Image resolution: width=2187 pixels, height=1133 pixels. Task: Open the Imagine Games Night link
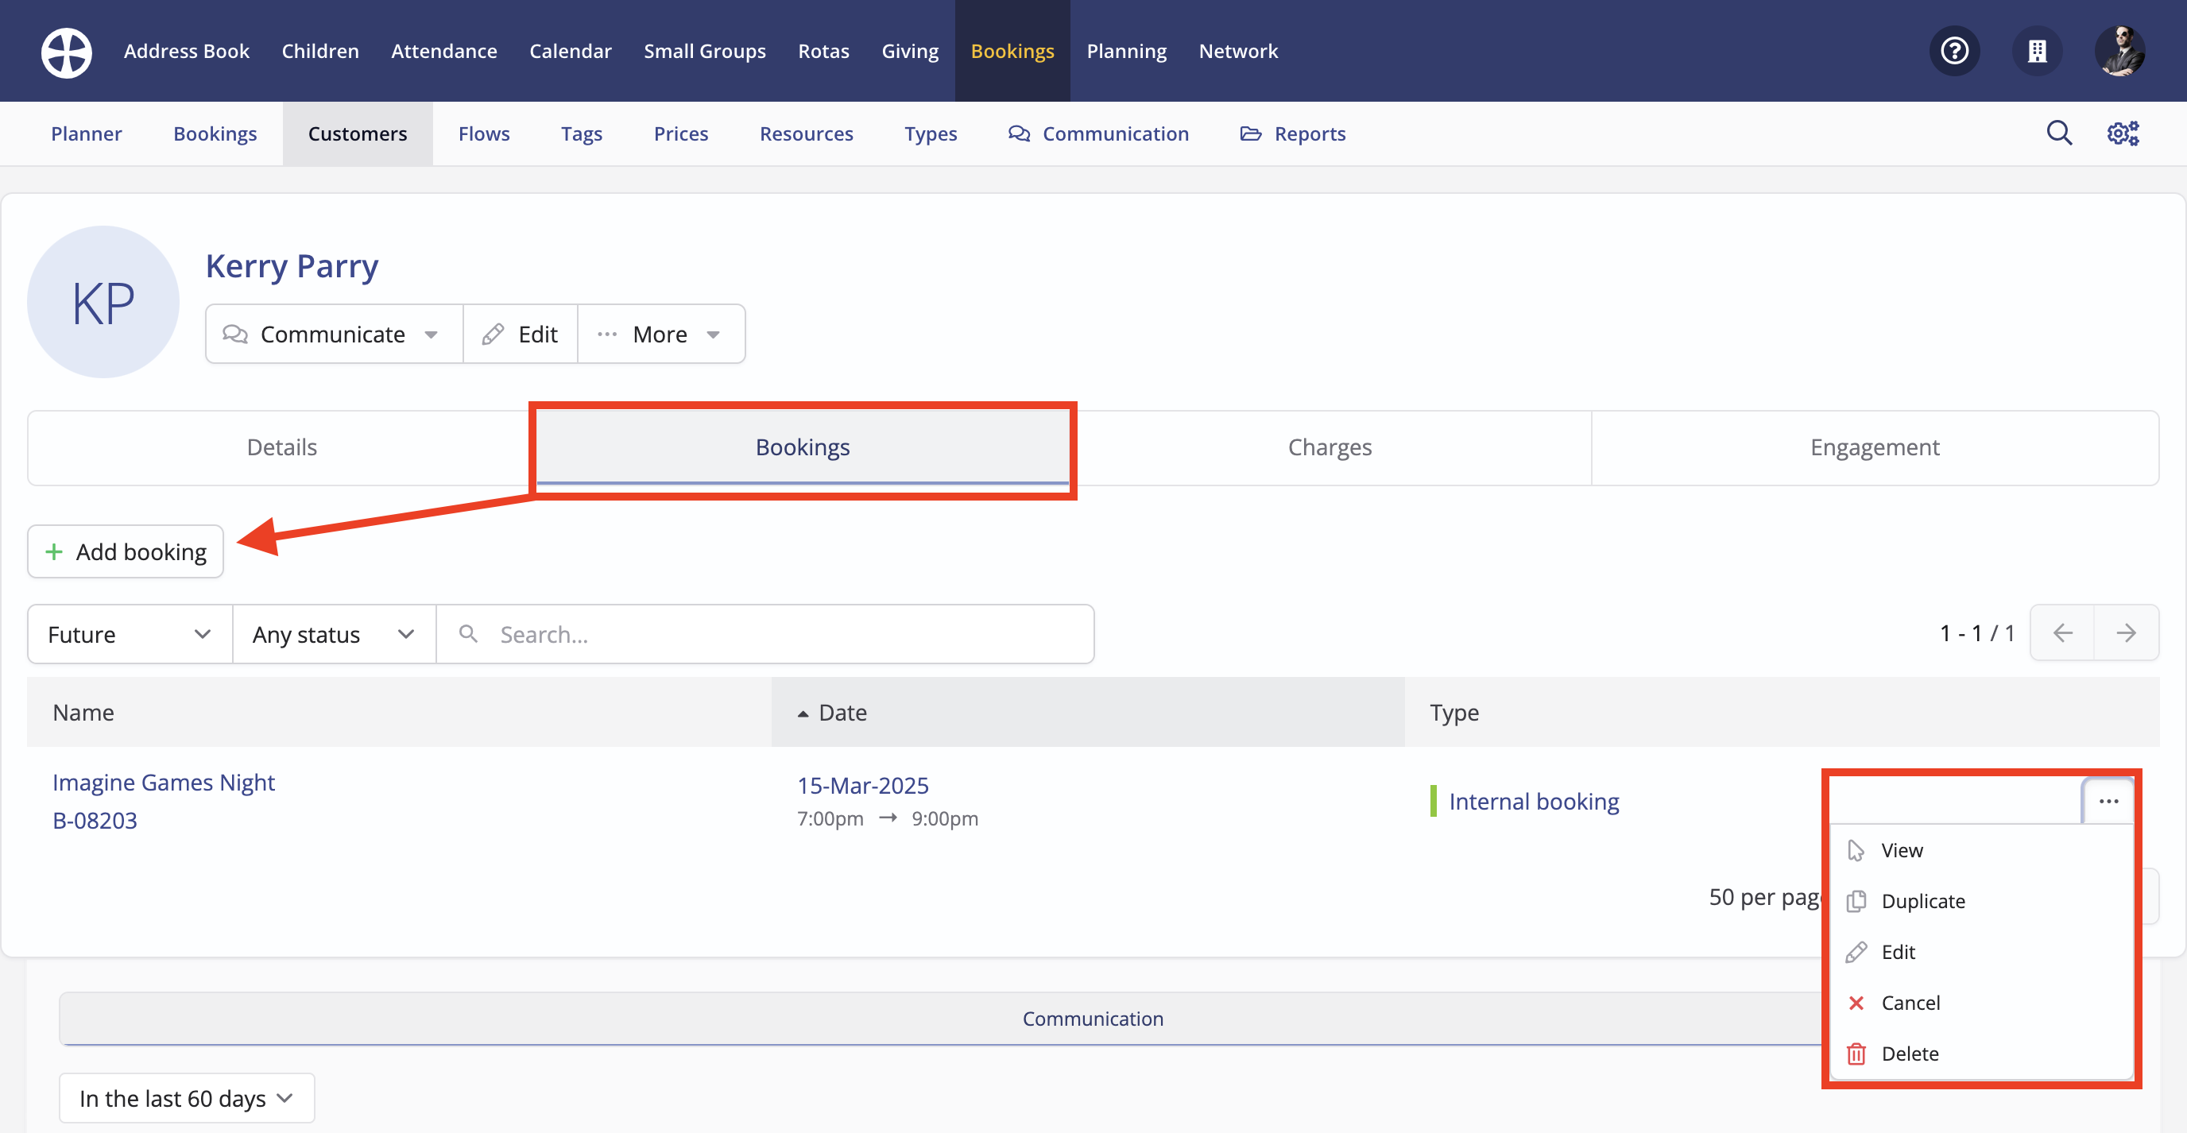(164, 782)
